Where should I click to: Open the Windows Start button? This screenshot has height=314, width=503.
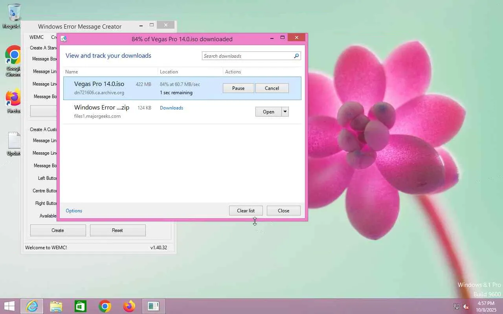coord(9,306)
